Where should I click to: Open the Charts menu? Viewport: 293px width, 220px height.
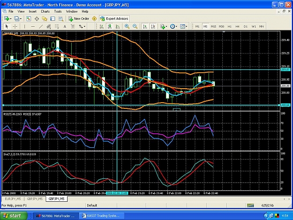[x=45, y=11]
